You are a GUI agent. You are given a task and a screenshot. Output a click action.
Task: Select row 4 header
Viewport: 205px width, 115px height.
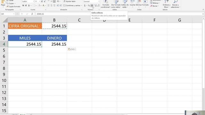coord(4,44)
